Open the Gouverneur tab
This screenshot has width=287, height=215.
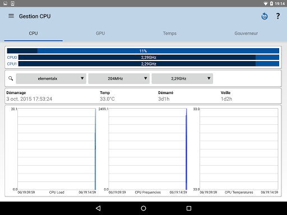[246, 33]
